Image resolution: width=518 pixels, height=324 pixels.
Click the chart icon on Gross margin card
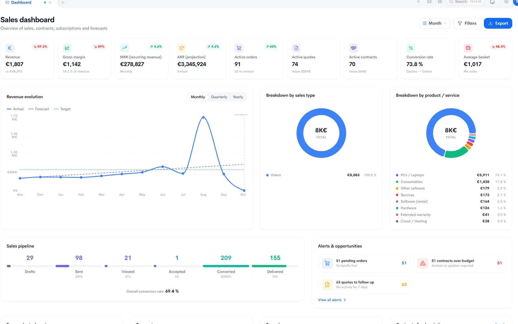[67, 48]
